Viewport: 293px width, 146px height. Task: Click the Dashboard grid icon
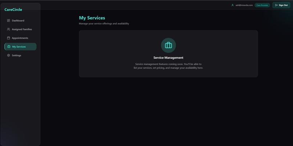point(8,21)
